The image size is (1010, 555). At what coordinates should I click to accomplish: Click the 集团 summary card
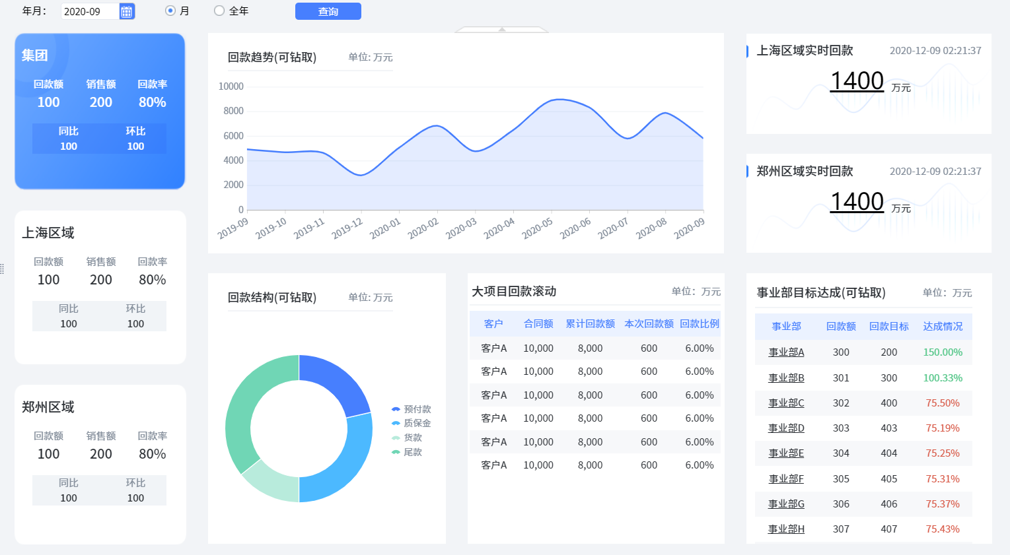pyautogui.click(x=100, y=111)
